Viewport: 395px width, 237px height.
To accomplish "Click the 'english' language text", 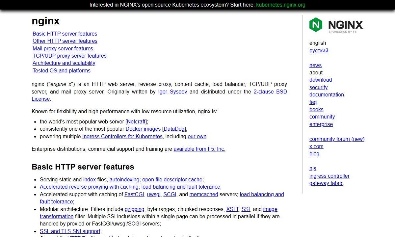I will (x=318, y=43).
